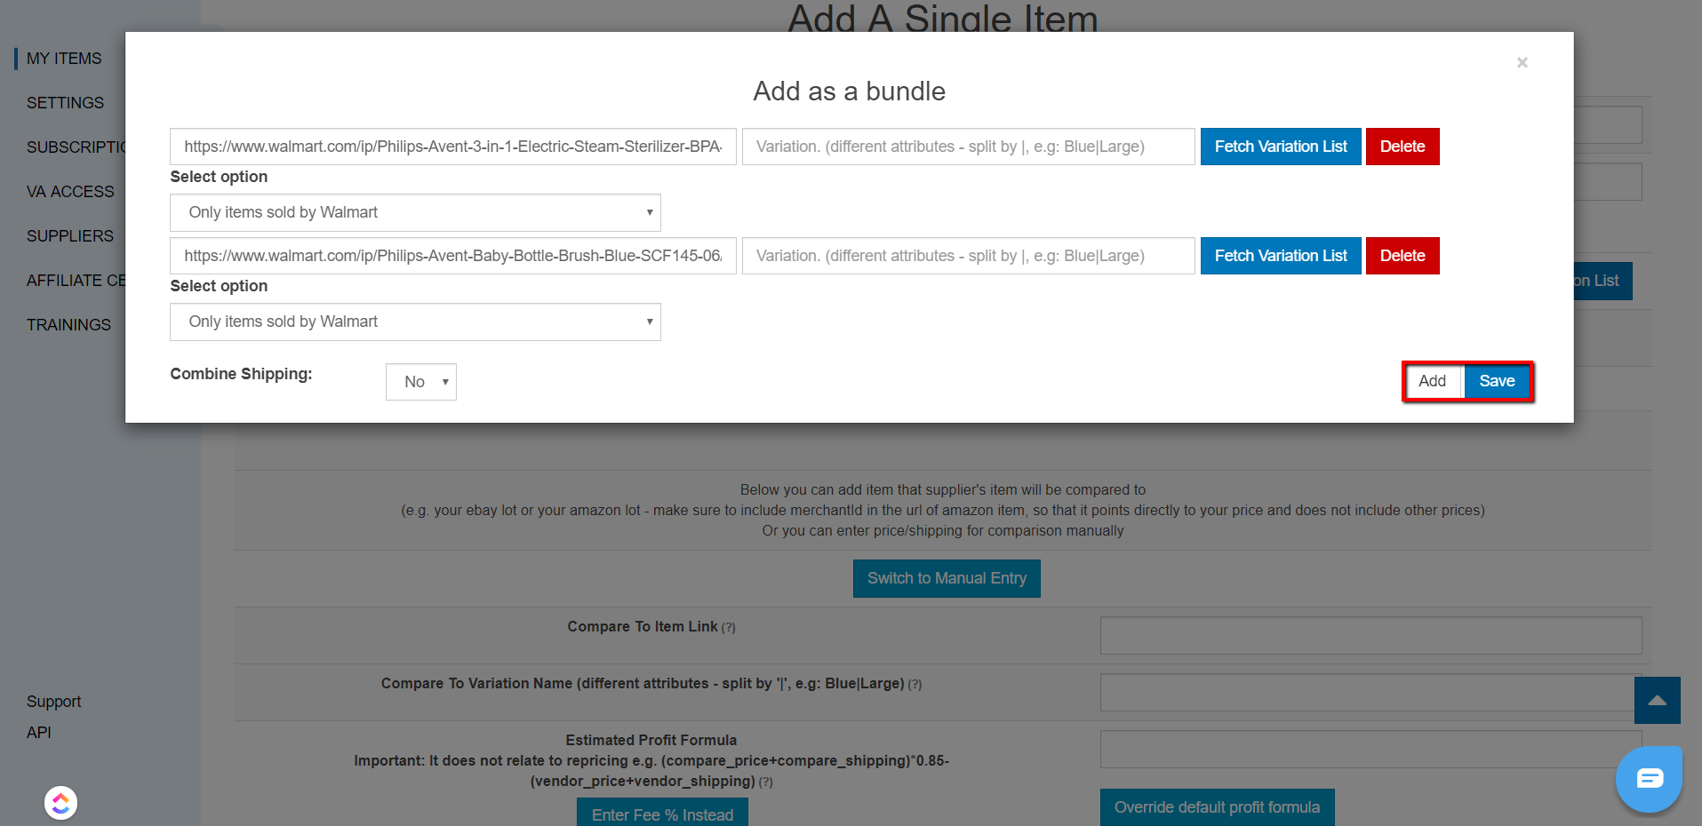Click the Sterilizer item URL field
Image resolution: width=1702 pixels, height=826 pixels.
[453, 147]
